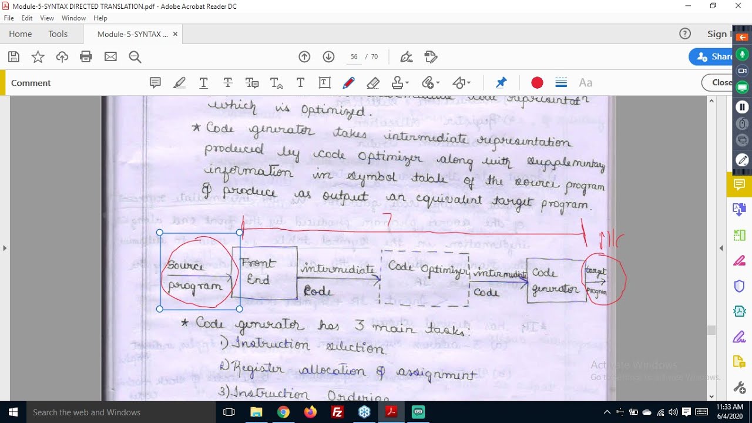Open the attach file dropdown
This screenshot has width=752, height=423.
(431, 83)
